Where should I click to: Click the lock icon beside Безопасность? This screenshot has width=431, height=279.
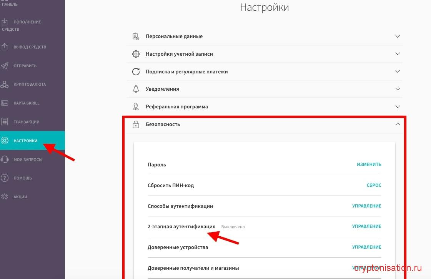[x=136, y=124]
